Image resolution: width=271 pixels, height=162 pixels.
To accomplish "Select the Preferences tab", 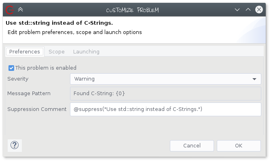I will point(25,51).
